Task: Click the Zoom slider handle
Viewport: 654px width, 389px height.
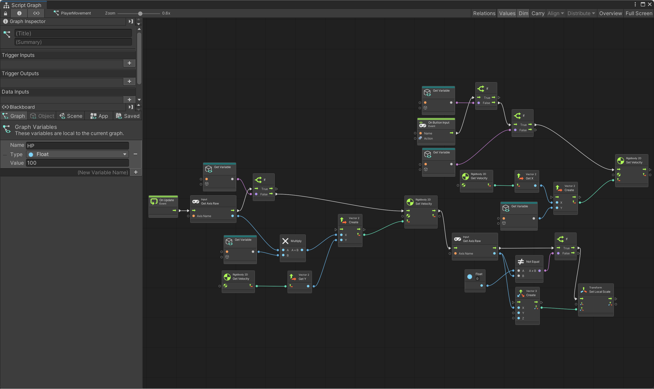Action: coord(140,13)
